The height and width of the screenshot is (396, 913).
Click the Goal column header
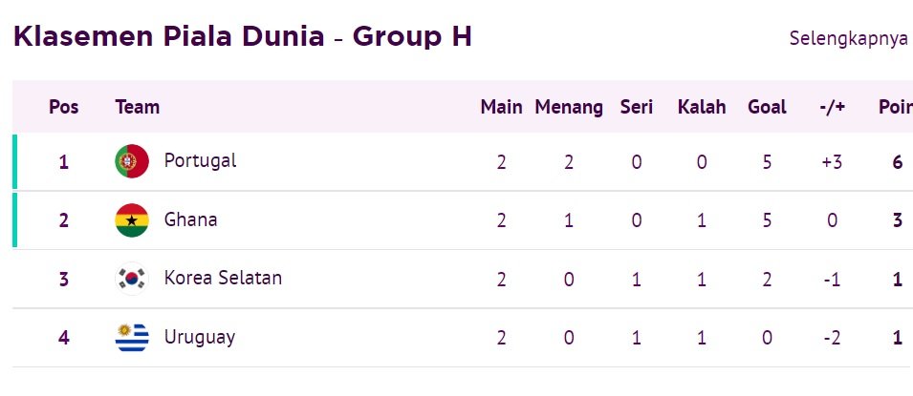coord(767,107)
